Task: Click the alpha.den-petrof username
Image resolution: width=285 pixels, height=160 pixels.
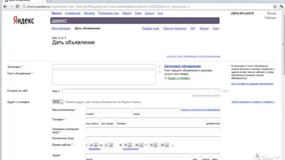Action: pos(242,13)
